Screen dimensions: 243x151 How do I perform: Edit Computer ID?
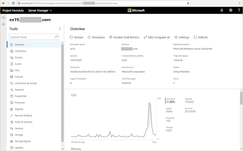click(x=157, y=37)
